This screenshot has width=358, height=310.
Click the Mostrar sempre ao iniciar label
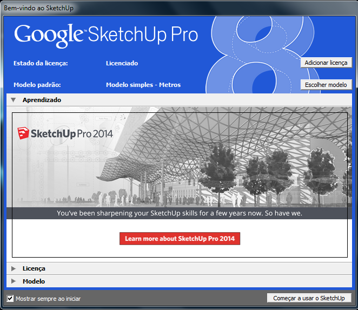pyautogui.click(x=48, y=299)
